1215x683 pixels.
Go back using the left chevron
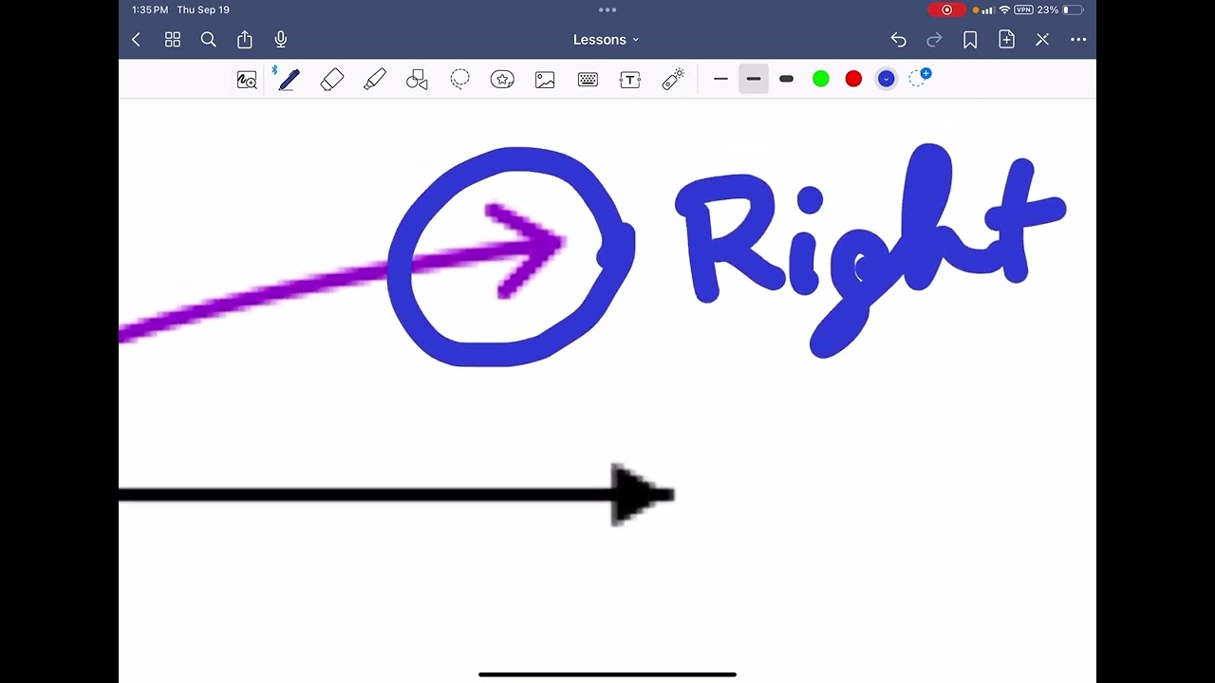point(137,40)
